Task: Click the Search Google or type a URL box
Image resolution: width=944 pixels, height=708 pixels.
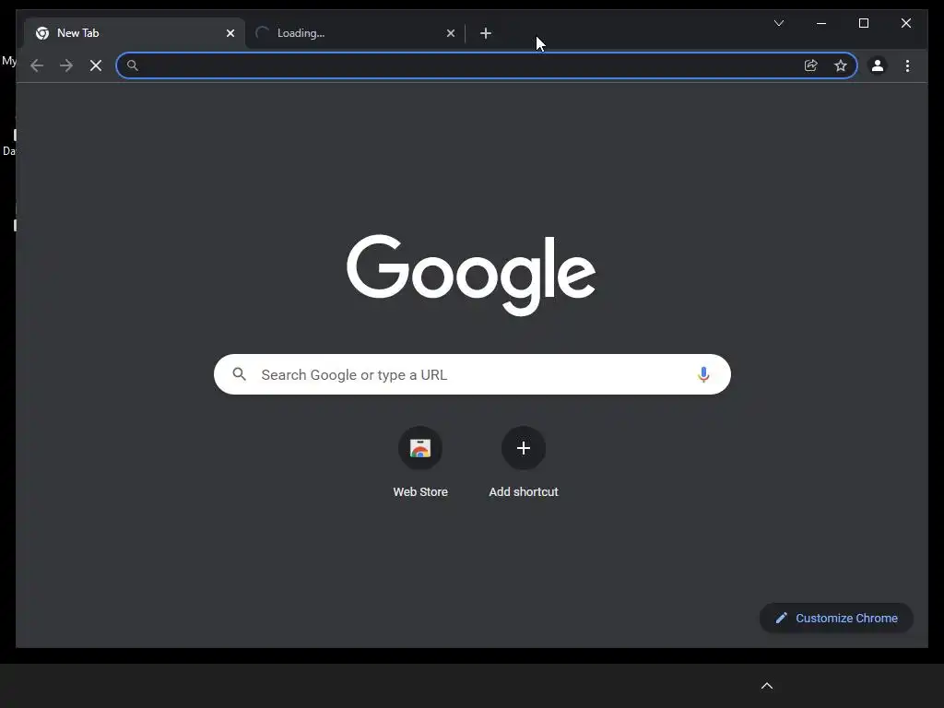Action: [472, 374]
